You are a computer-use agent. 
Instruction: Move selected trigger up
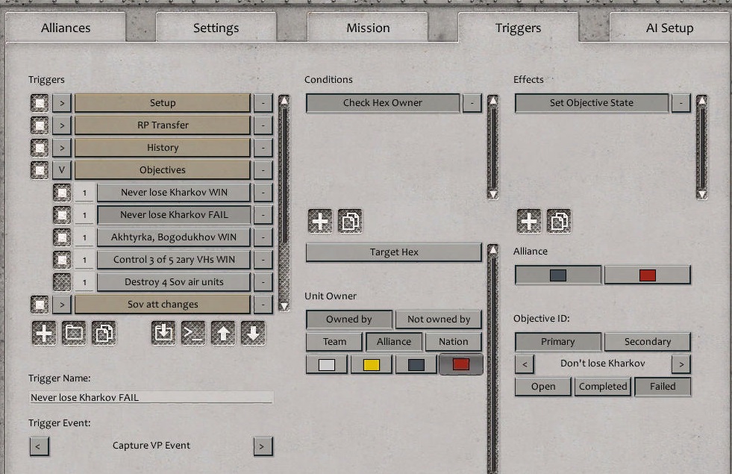223,333
